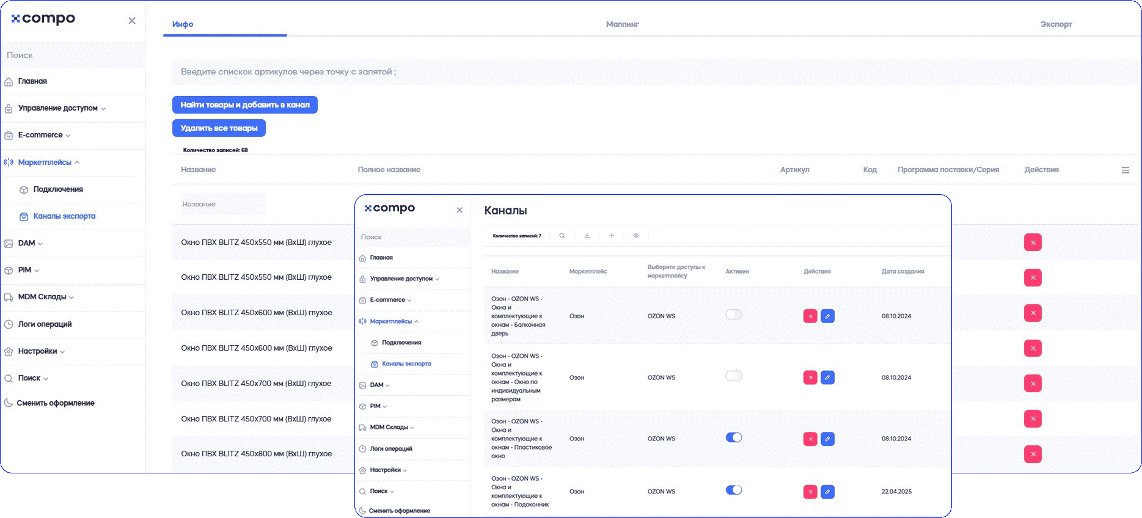Open the table columns hamburger menu

pyautogui.click(x=1125, y=170)
